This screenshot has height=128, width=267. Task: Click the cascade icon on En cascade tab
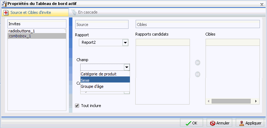(x=74, y=12)
